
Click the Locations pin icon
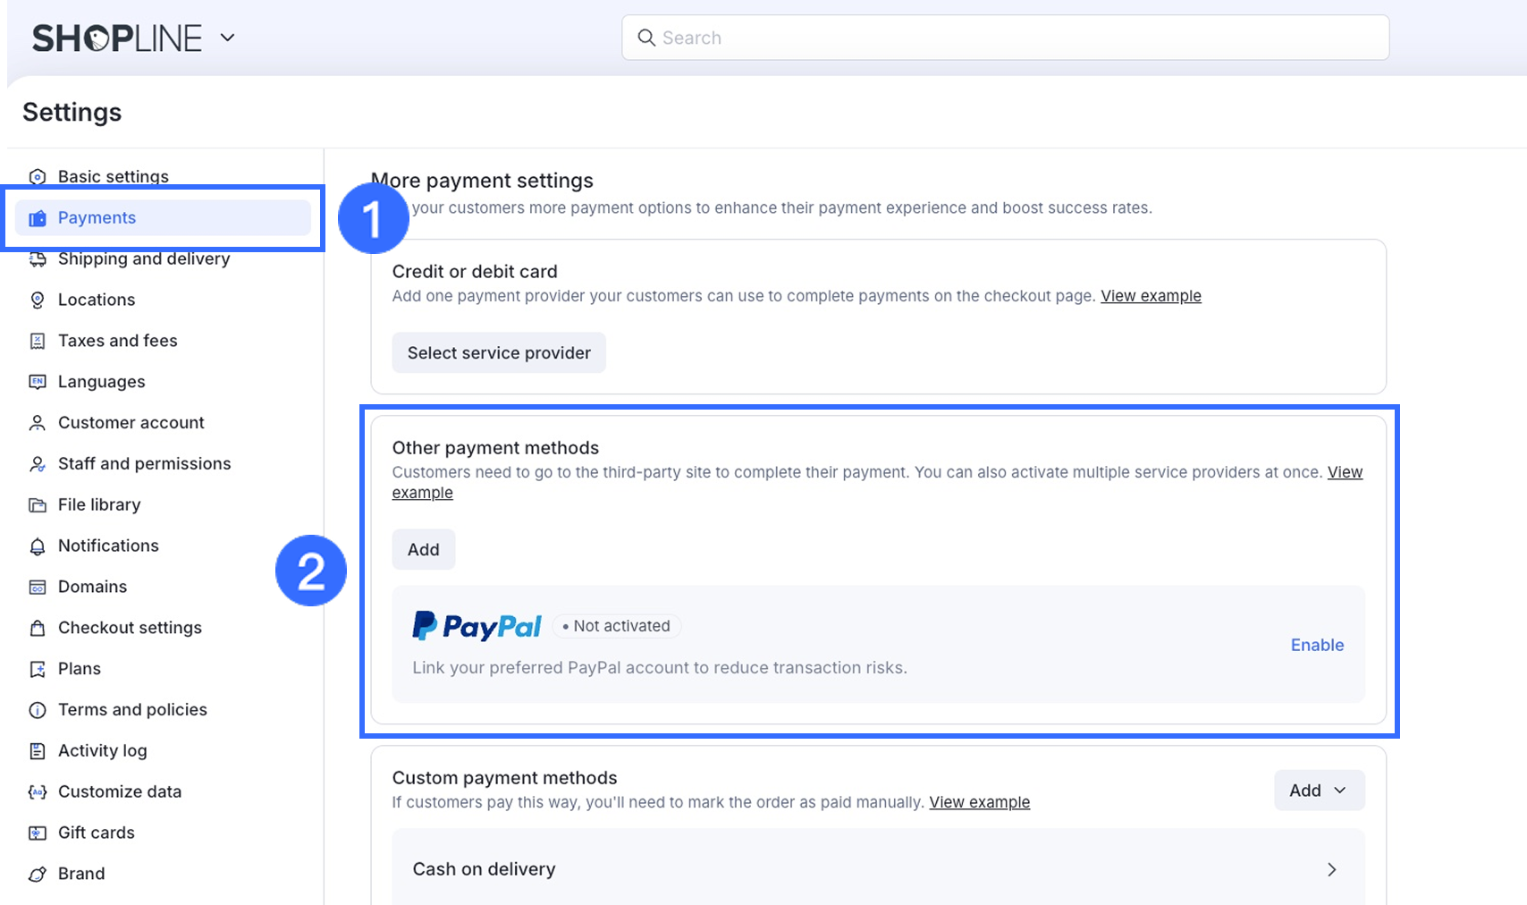[38, 300]
